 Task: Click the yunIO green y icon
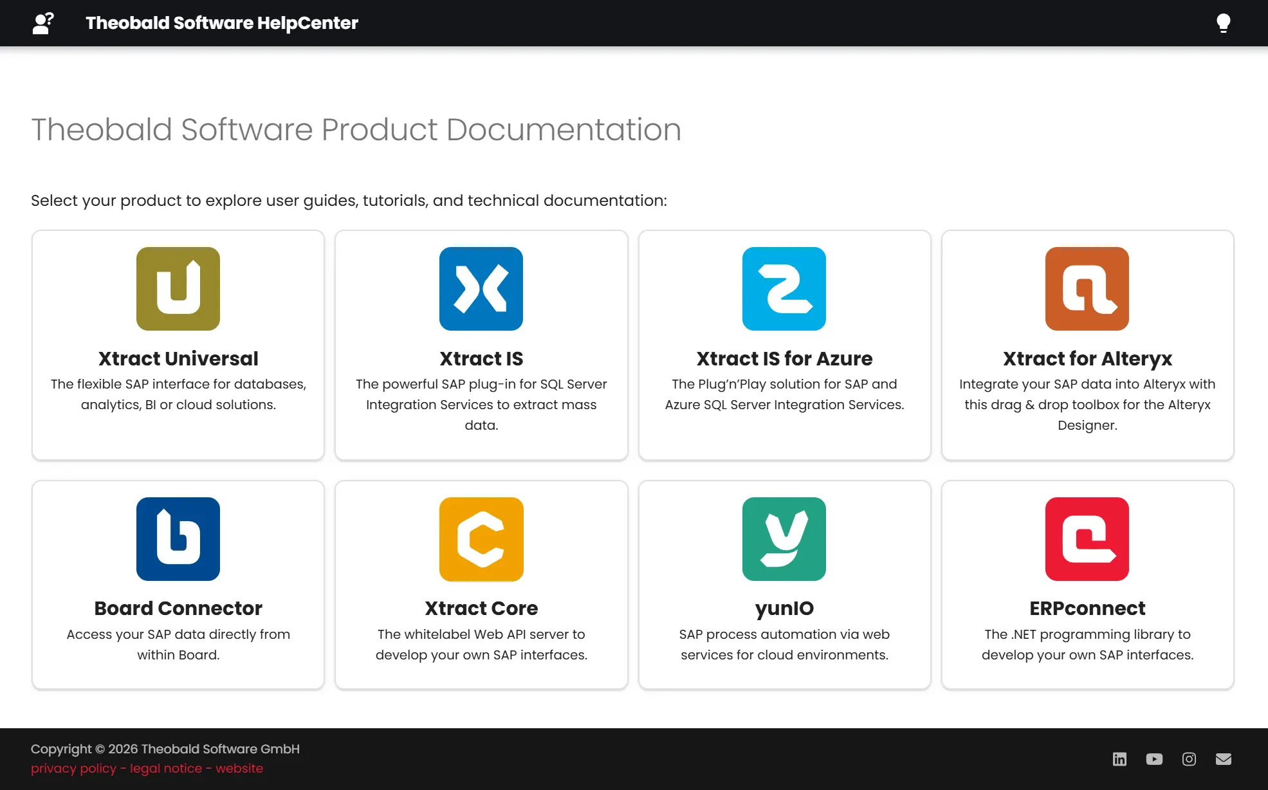784,539
